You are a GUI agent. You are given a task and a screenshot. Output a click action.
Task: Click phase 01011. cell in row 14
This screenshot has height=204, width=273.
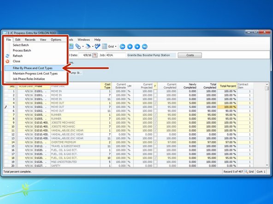(42, 142)
